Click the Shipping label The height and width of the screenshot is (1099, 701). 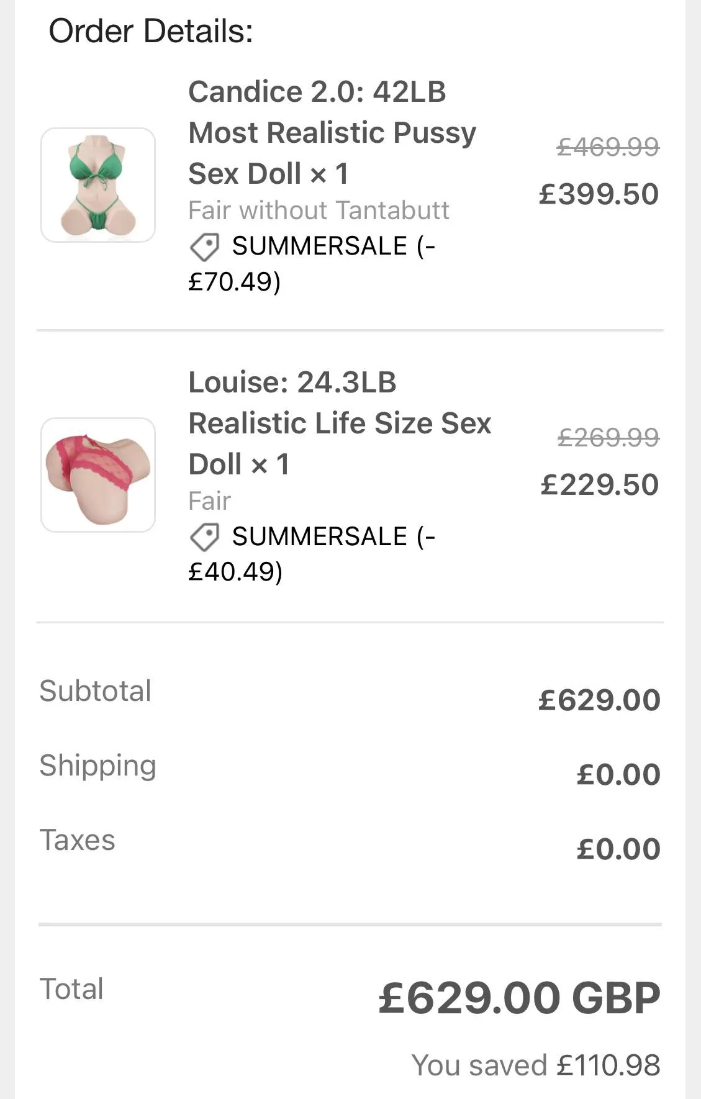(97, 765)
